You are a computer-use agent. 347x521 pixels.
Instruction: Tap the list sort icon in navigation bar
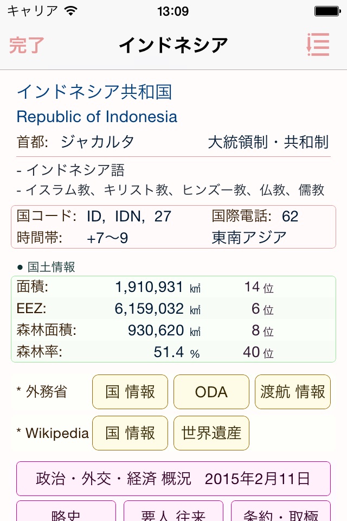pos(318,45)
